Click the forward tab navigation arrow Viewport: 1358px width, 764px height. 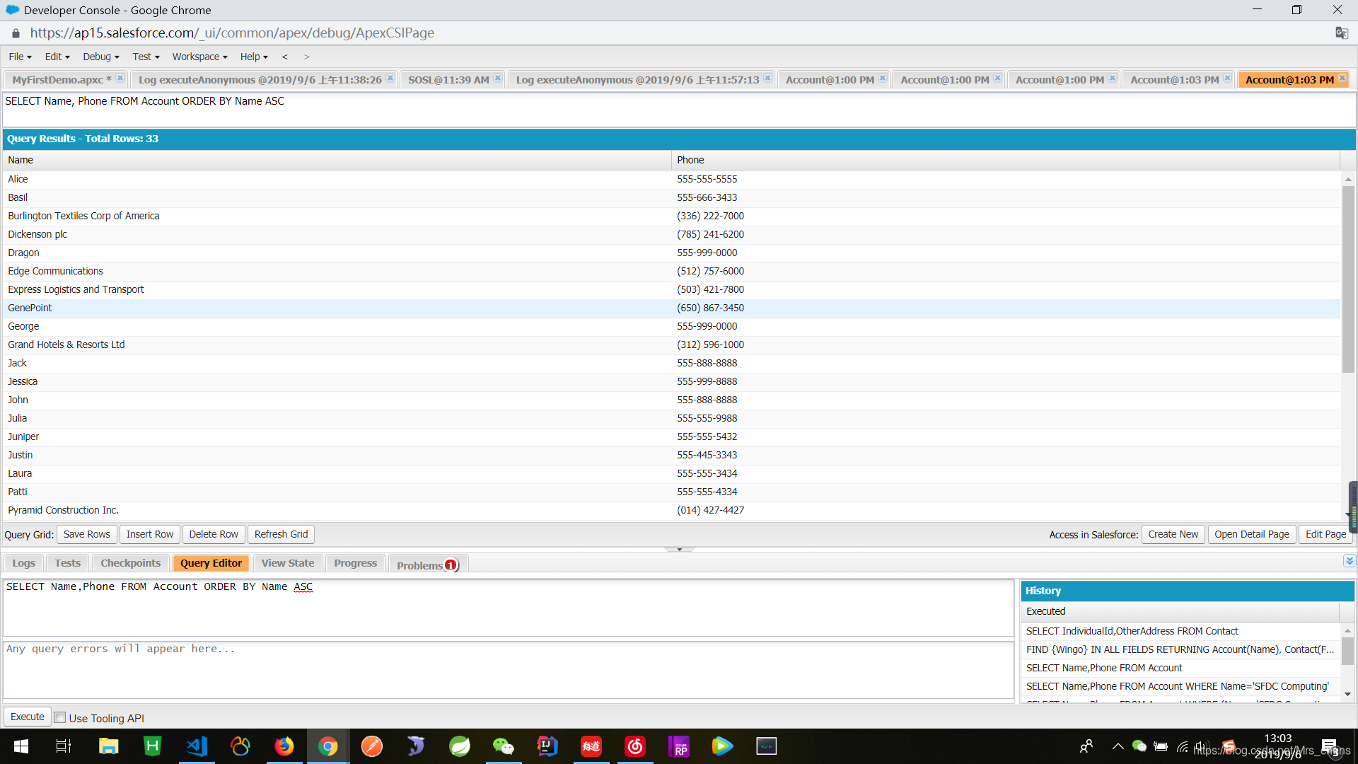(x=307, y=57)
